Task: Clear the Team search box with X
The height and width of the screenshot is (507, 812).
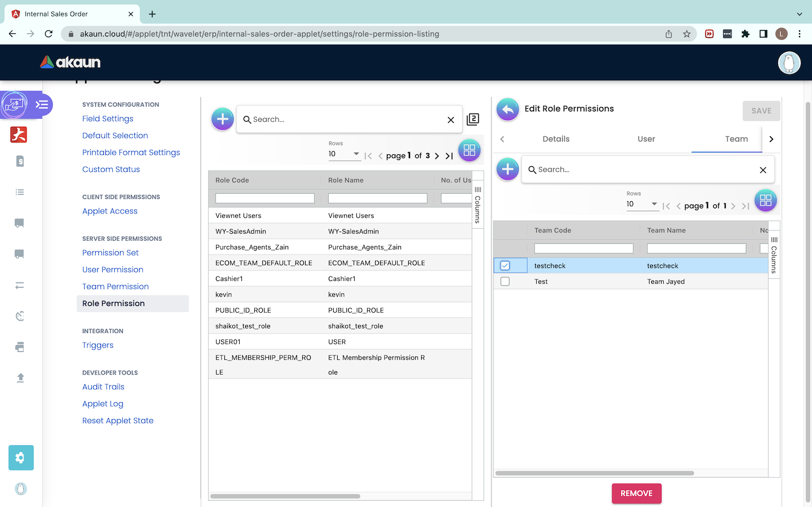Action: [x=762, y=170]
